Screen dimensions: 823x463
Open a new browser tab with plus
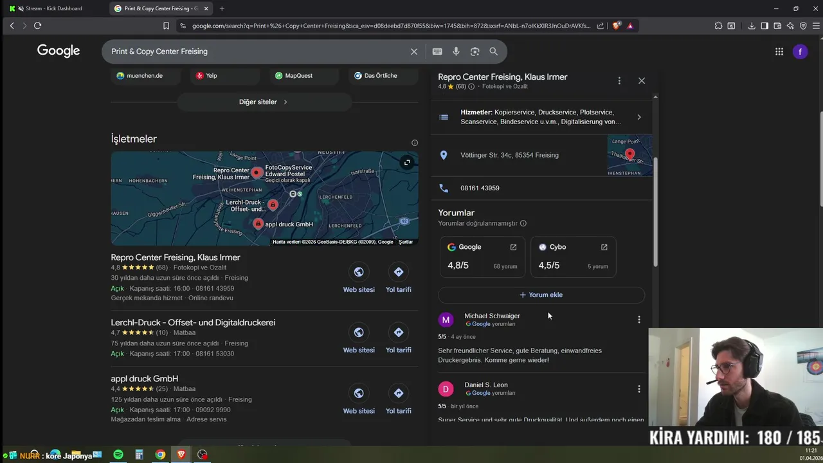[222, 8]
